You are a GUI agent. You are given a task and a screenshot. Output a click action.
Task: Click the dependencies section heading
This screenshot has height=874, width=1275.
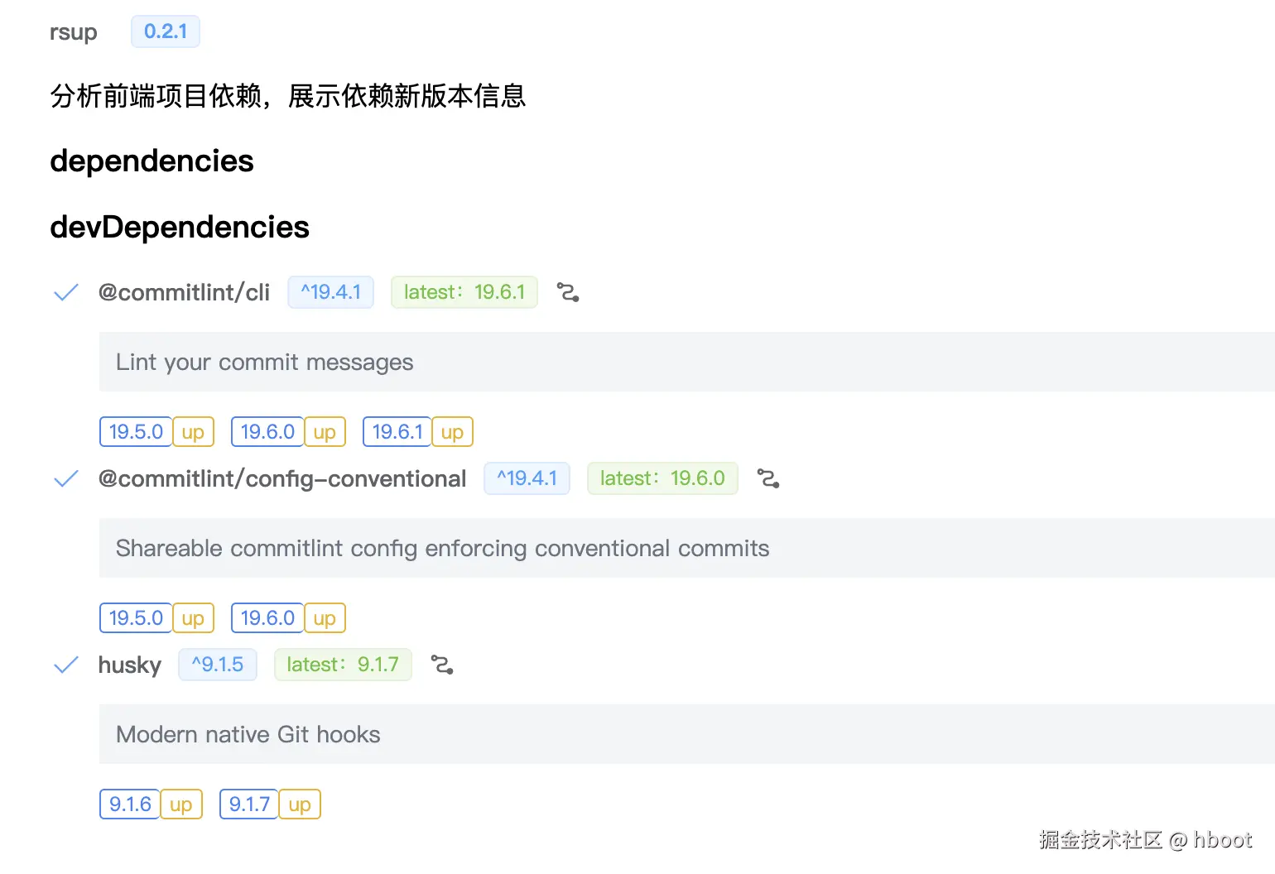152,161
